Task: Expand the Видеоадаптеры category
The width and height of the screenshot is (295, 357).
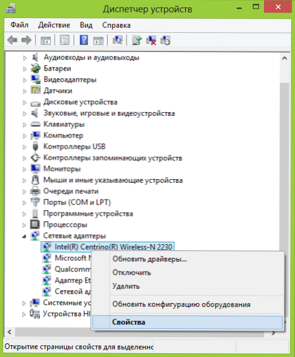Action: [x=25, y=80]
